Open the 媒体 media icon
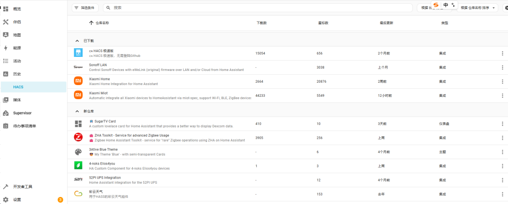 point(6,100)
